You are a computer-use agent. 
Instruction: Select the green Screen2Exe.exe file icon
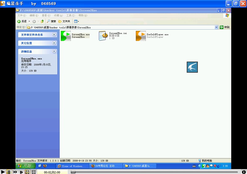point(66,36)
